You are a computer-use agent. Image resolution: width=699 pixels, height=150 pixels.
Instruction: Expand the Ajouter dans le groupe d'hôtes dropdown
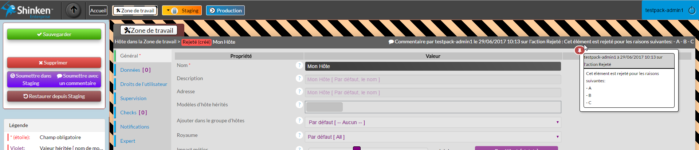(x=433, y=122)
